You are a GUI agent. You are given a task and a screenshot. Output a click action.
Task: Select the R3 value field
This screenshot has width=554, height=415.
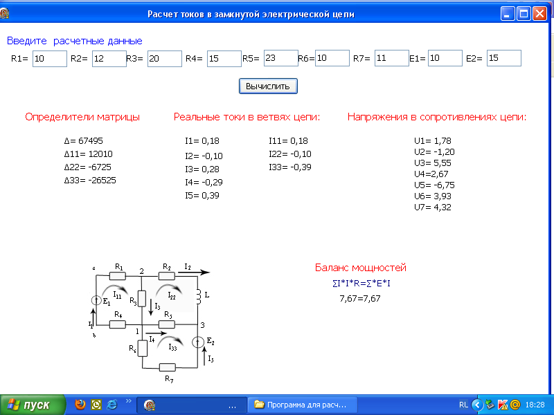click(x=165, y=59)
